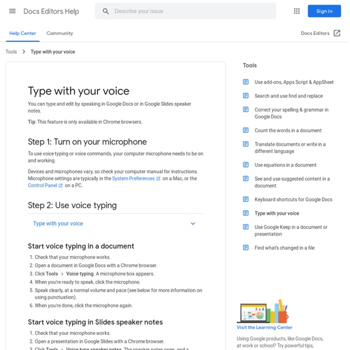Click the Sign in button
This screenshot has width=350, height=350.
(324, 11)
